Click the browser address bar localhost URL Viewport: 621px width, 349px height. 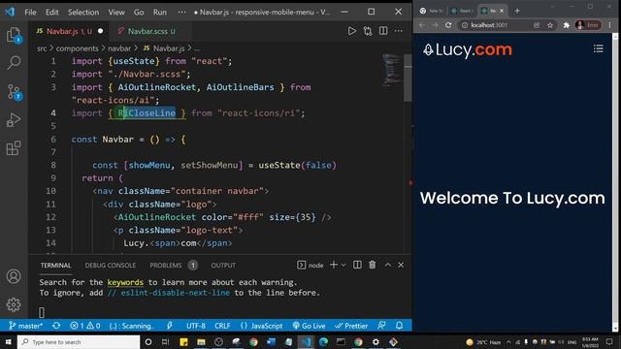pos(489,25)
